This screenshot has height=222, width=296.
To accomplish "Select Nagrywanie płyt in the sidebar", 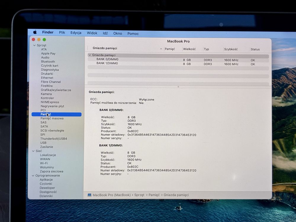I will click(52, 106).
